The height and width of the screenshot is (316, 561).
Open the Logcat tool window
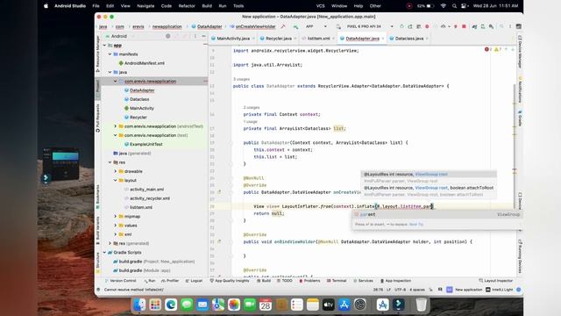point(194,281)
